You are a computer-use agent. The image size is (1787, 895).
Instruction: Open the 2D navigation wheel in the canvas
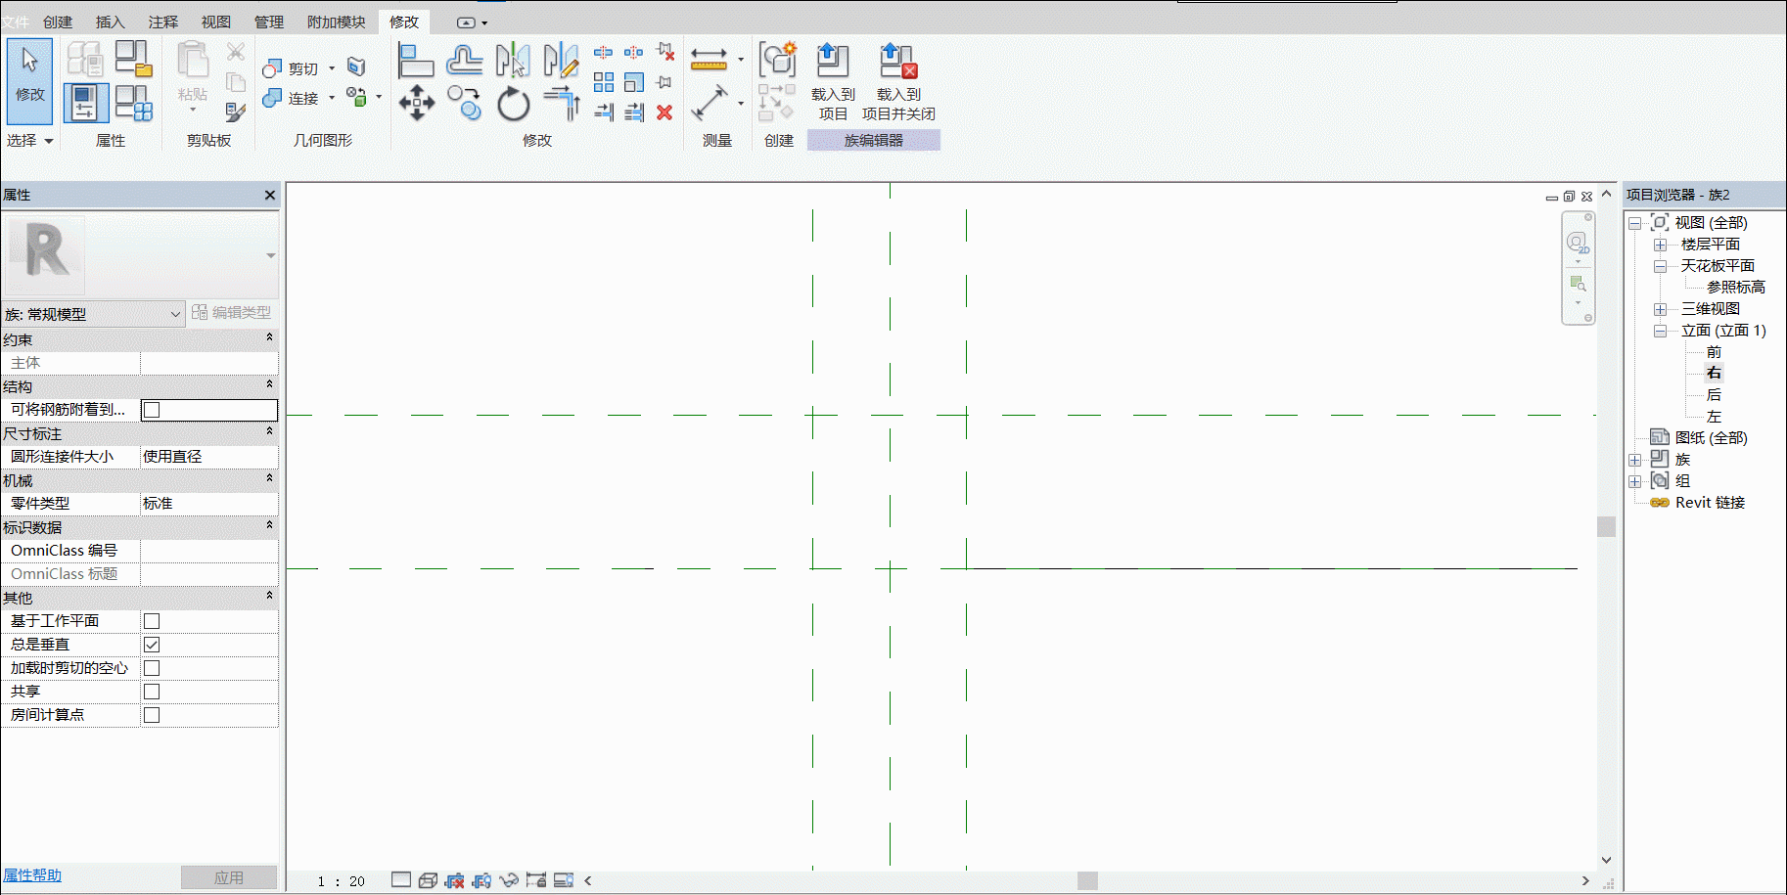click(x=1577, y=243)
